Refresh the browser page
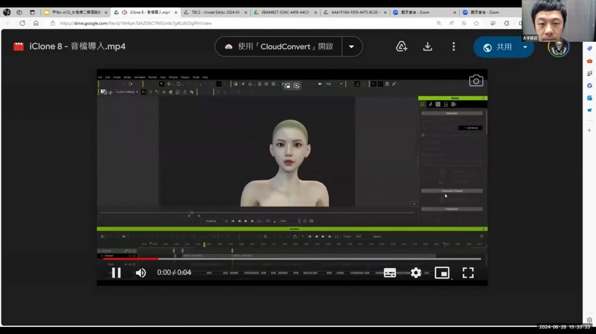Image resolution: width=596 pixels, height=334 pixels. click(x=22, y=23)
